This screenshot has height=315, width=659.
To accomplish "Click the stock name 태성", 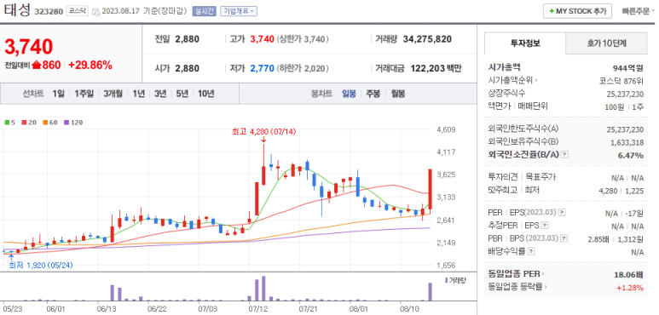I will (x=17, y=10).
